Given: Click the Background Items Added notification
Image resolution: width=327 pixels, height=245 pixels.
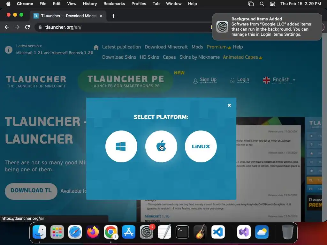Looking at the screenshot, I should tap(267, 27).
